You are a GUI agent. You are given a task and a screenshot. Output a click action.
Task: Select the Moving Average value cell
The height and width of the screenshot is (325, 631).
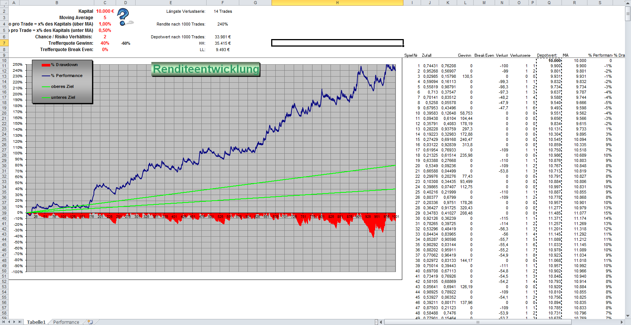105,18
